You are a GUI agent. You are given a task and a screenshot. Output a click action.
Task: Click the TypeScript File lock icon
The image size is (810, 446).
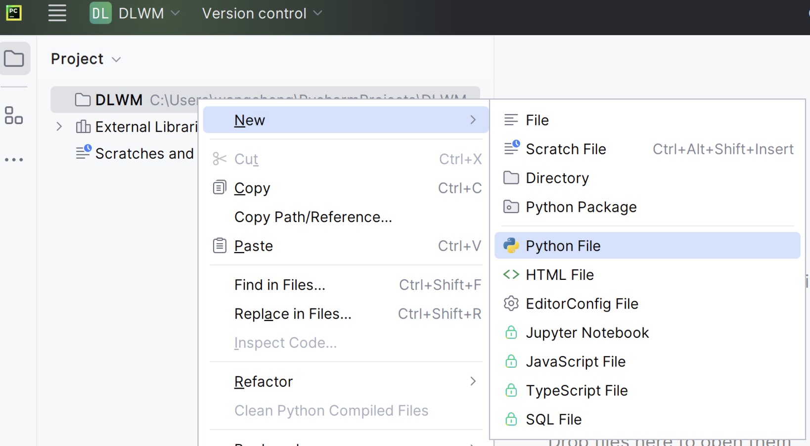pyautogui.click(x=511, y=390)
